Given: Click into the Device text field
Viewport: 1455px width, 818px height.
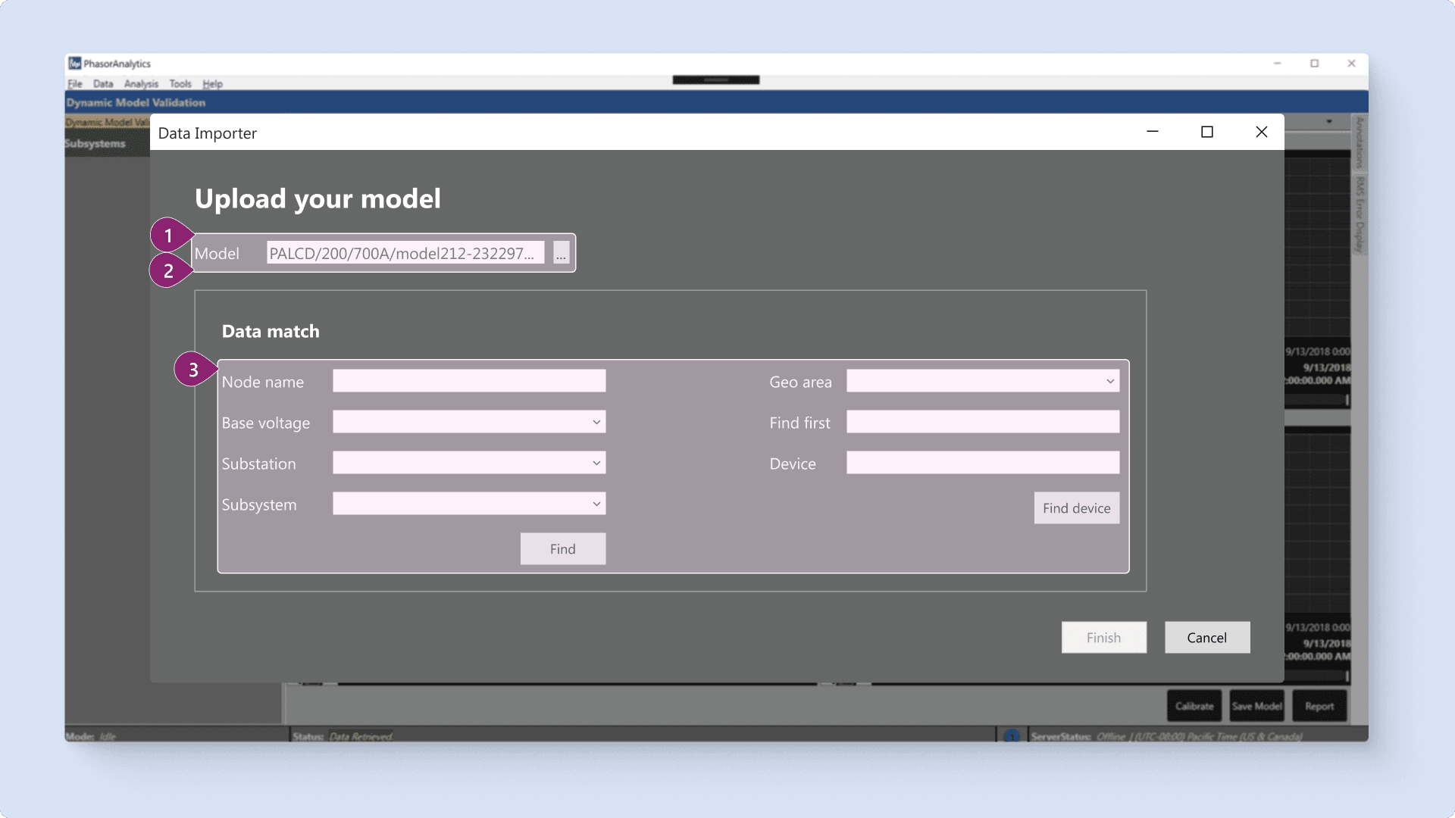Looking at the screenshot, I should pyautogui.click(x=982, y=464).
